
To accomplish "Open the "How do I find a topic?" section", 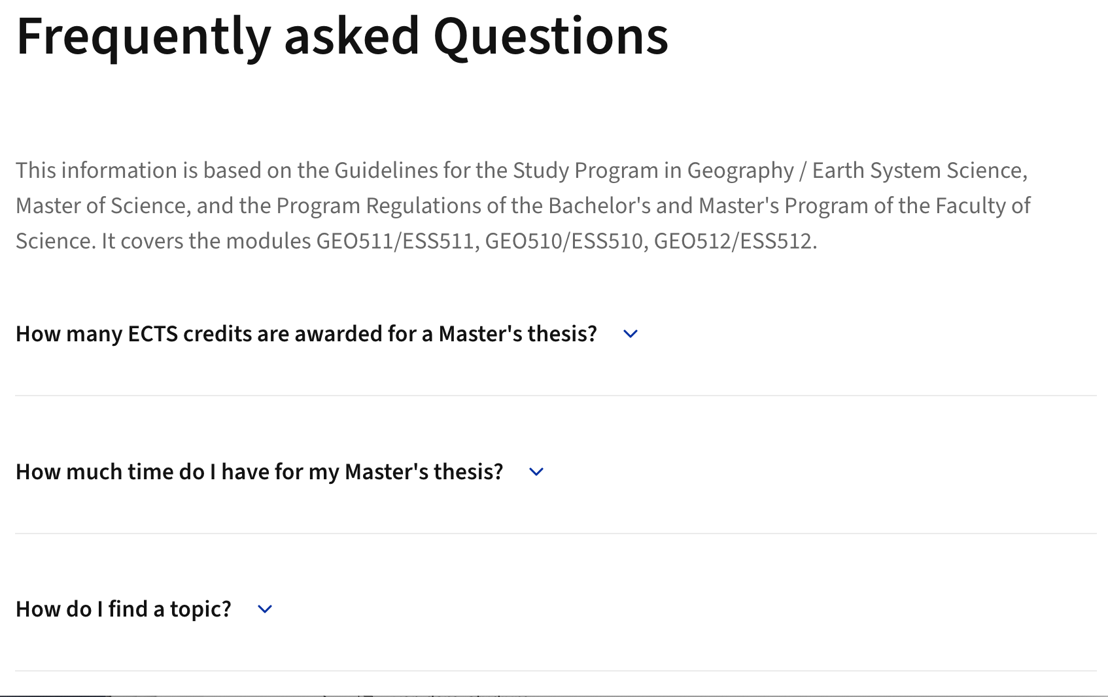I will coord(124,609).
